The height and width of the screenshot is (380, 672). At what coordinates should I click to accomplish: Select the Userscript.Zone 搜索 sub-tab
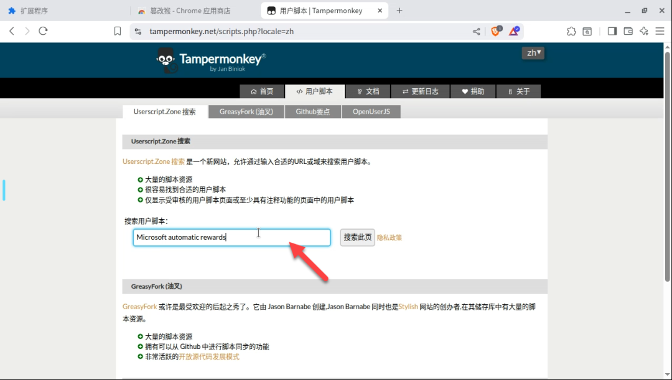pyautogui.click(x=164, y=112)
